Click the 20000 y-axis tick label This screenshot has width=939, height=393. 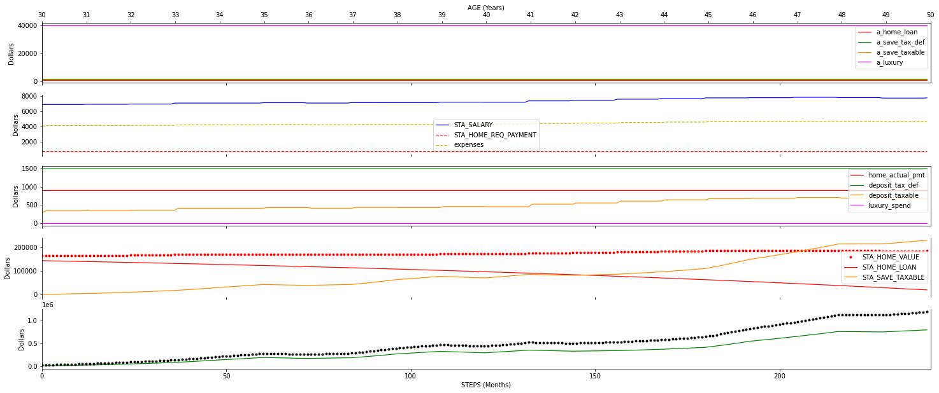pyautogui.click(x=27, y=53)
